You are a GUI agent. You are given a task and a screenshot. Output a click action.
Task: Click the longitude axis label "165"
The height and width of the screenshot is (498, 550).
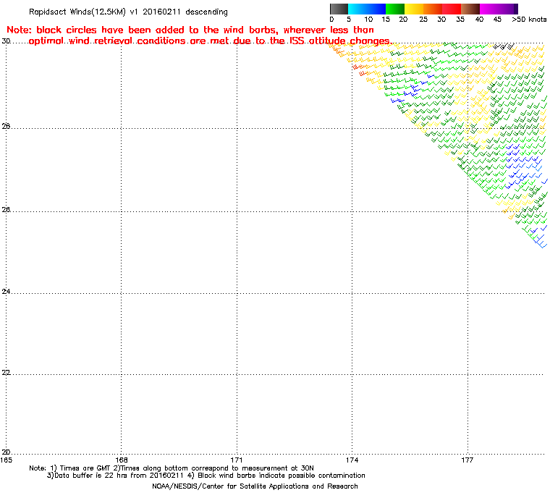pos(6,460)
